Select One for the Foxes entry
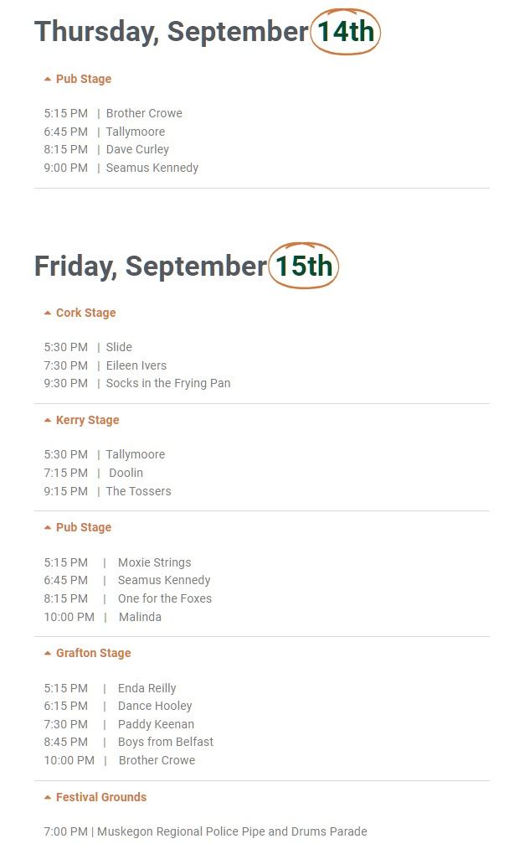The width and height of the screenshot is (509, 844). click(x=165, y=598)
